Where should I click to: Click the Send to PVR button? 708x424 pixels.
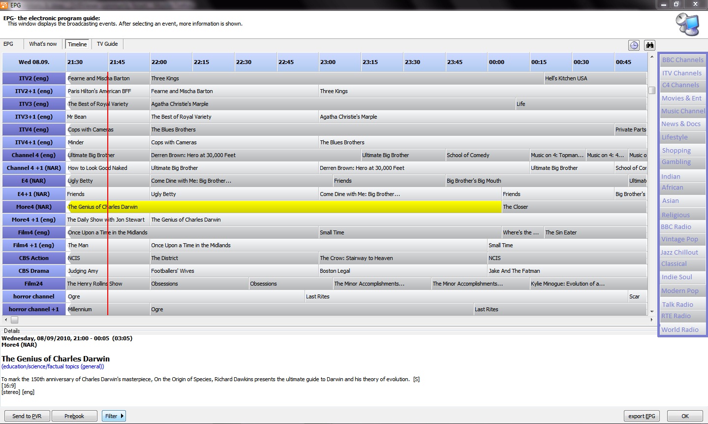tap(27, 416)
